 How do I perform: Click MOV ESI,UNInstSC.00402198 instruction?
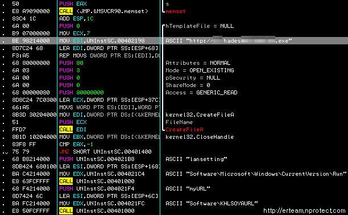pos(102,40)
